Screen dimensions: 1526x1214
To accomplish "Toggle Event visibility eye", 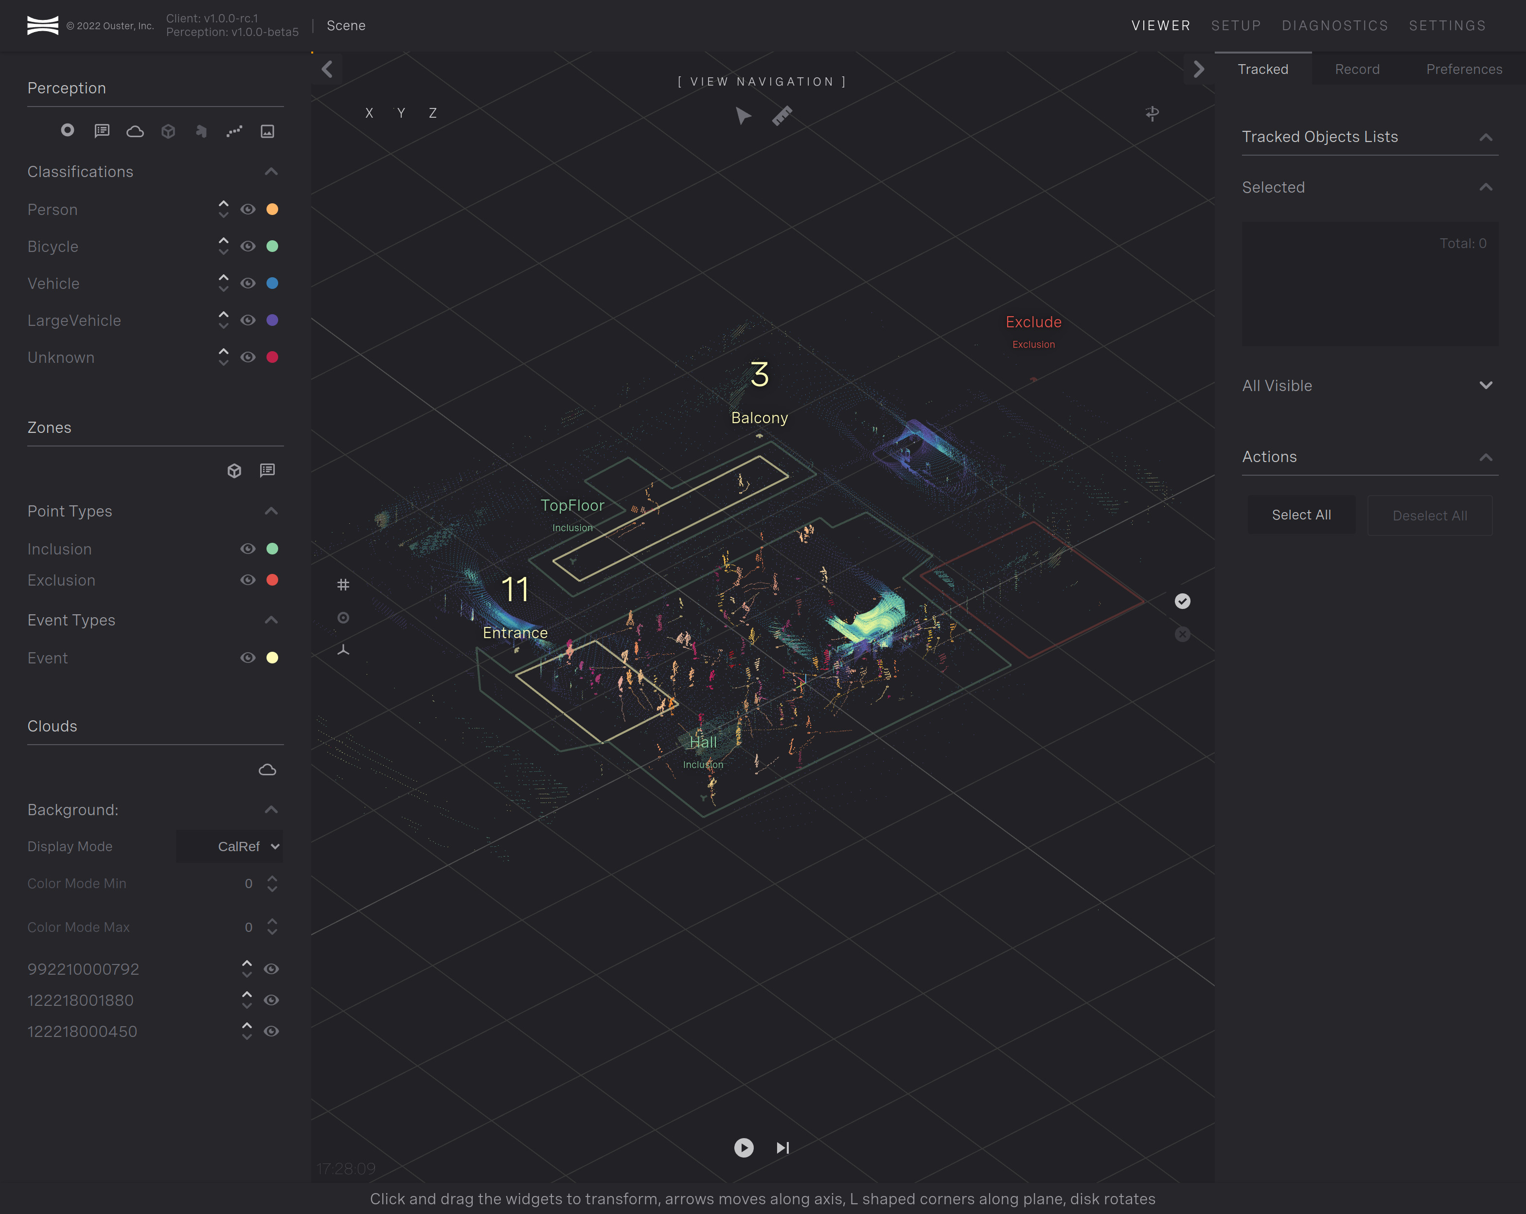I will pos(248,658).
